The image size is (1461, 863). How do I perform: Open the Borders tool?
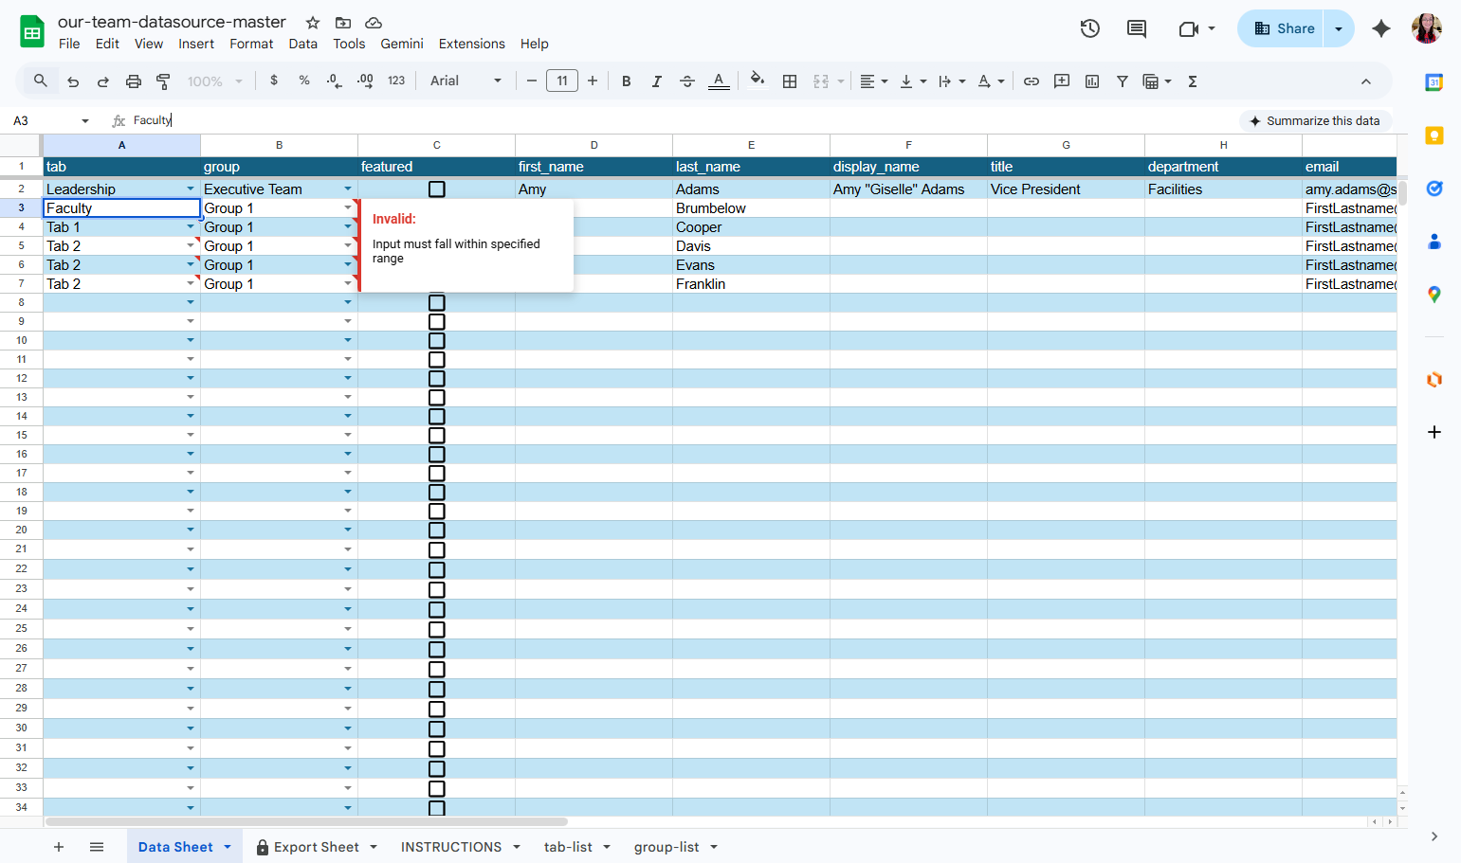tap(790, 81)
